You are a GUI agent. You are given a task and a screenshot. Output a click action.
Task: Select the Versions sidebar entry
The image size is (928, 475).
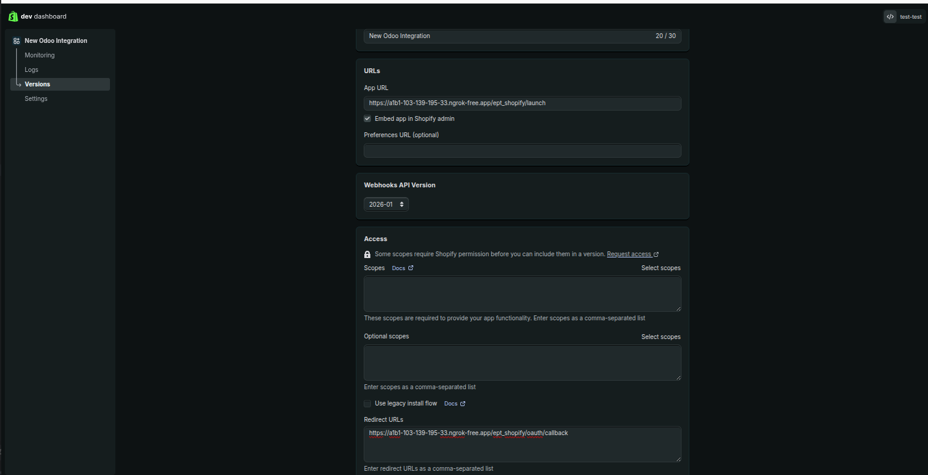[x=37, y=84]
